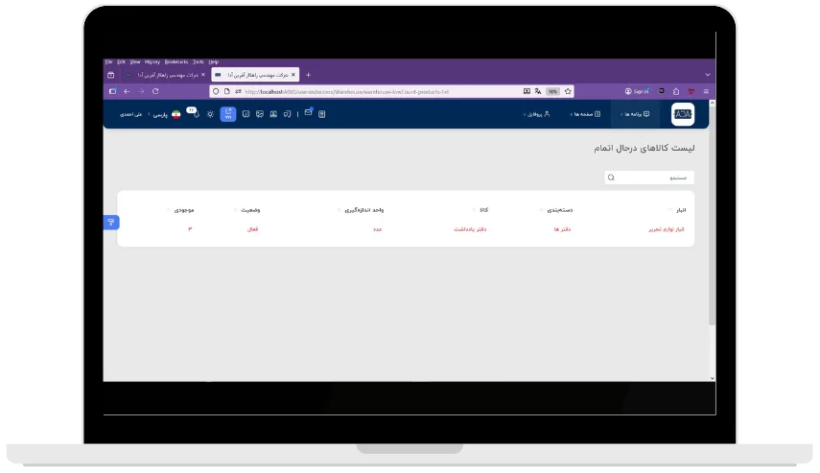
Task: Click the Sign in button
Action: pyautogui.click(x=640, y=92)
